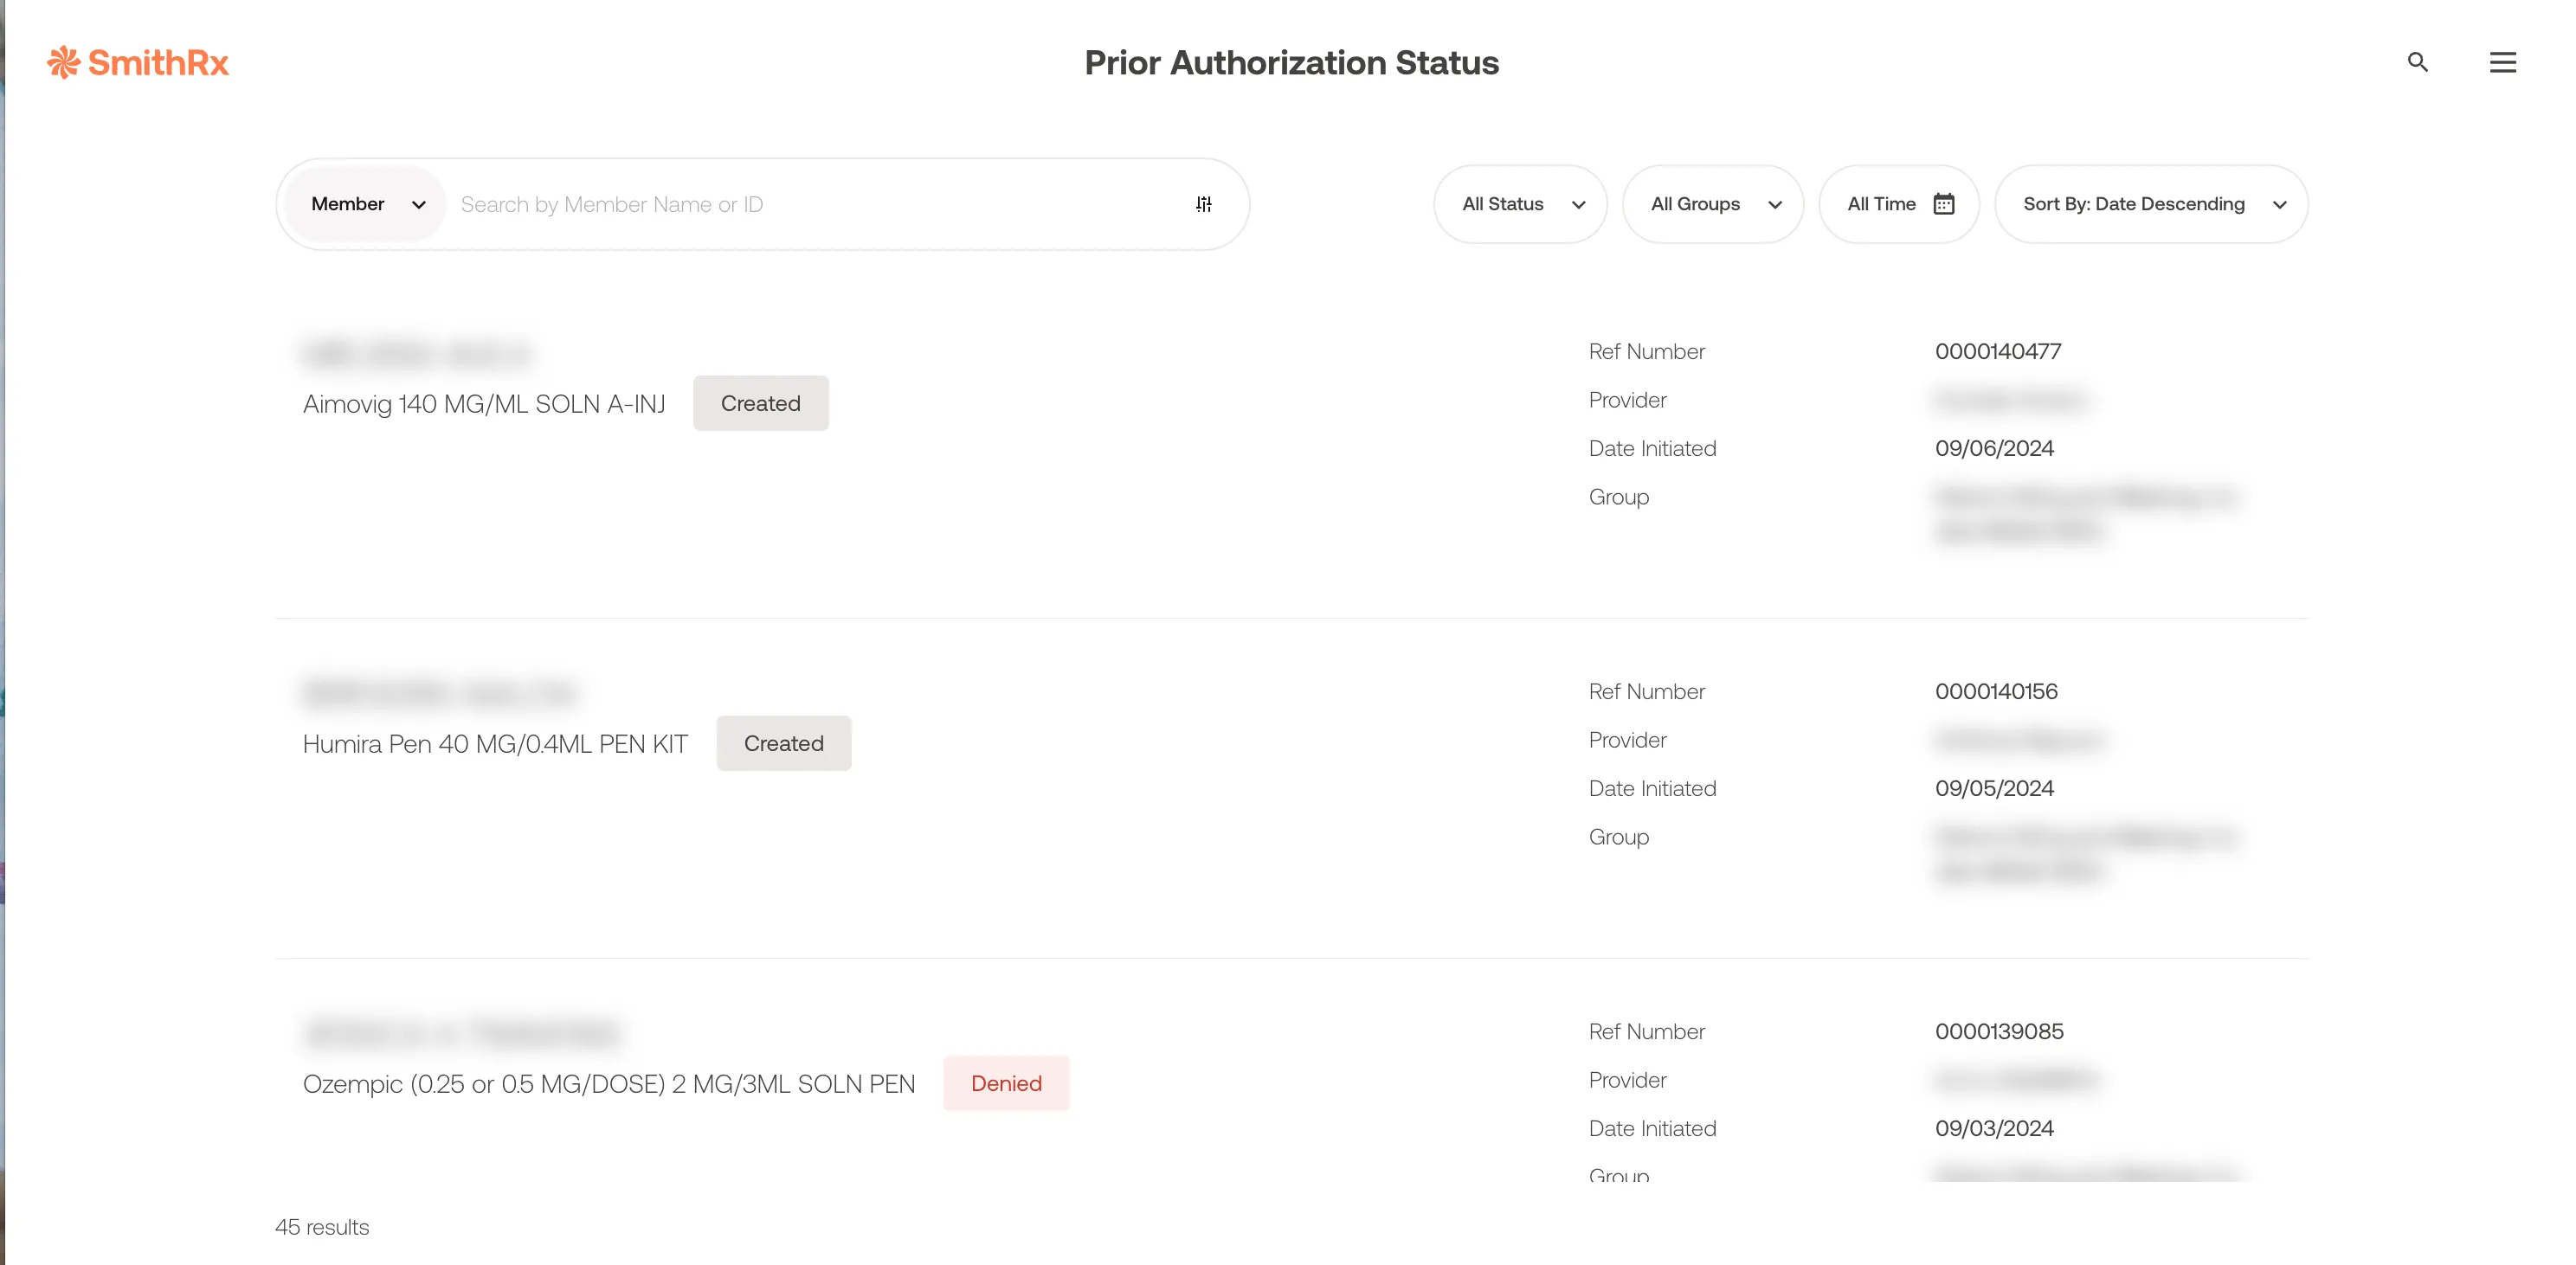This screenshot has height=1265, width=2576.
Task: Click date initiated 09/03/2024
Action: pyautogui.click(x=1994, y=1128)
